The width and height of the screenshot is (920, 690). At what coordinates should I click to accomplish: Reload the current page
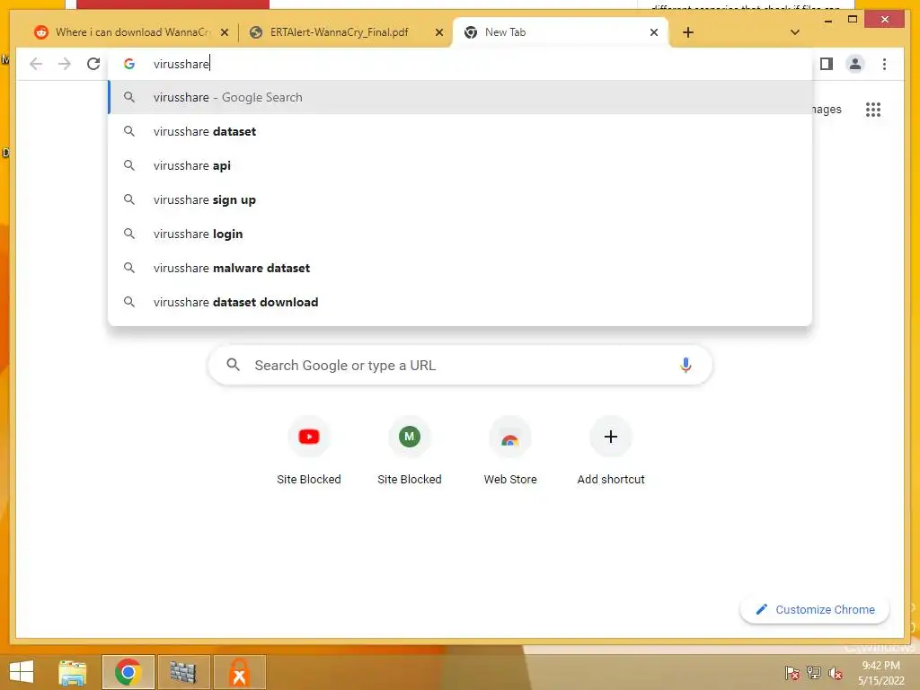pyautogui.click(x=93, y=64)
